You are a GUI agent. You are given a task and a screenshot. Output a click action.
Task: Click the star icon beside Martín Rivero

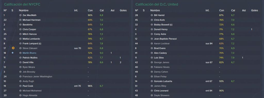12,53
